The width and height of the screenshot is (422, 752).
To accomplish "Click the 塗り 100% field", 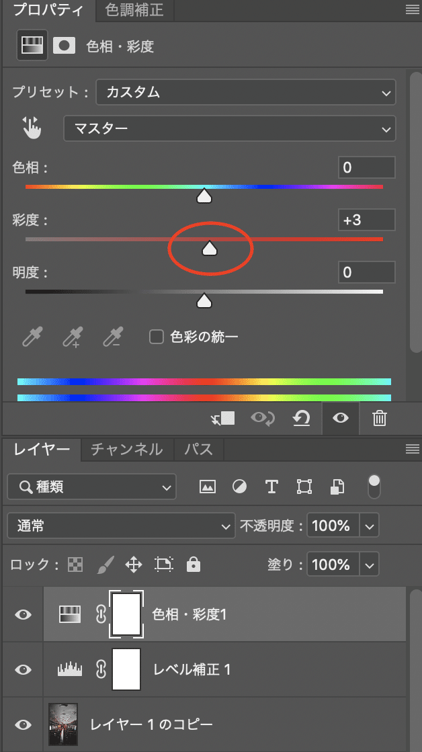I will 333,565.
